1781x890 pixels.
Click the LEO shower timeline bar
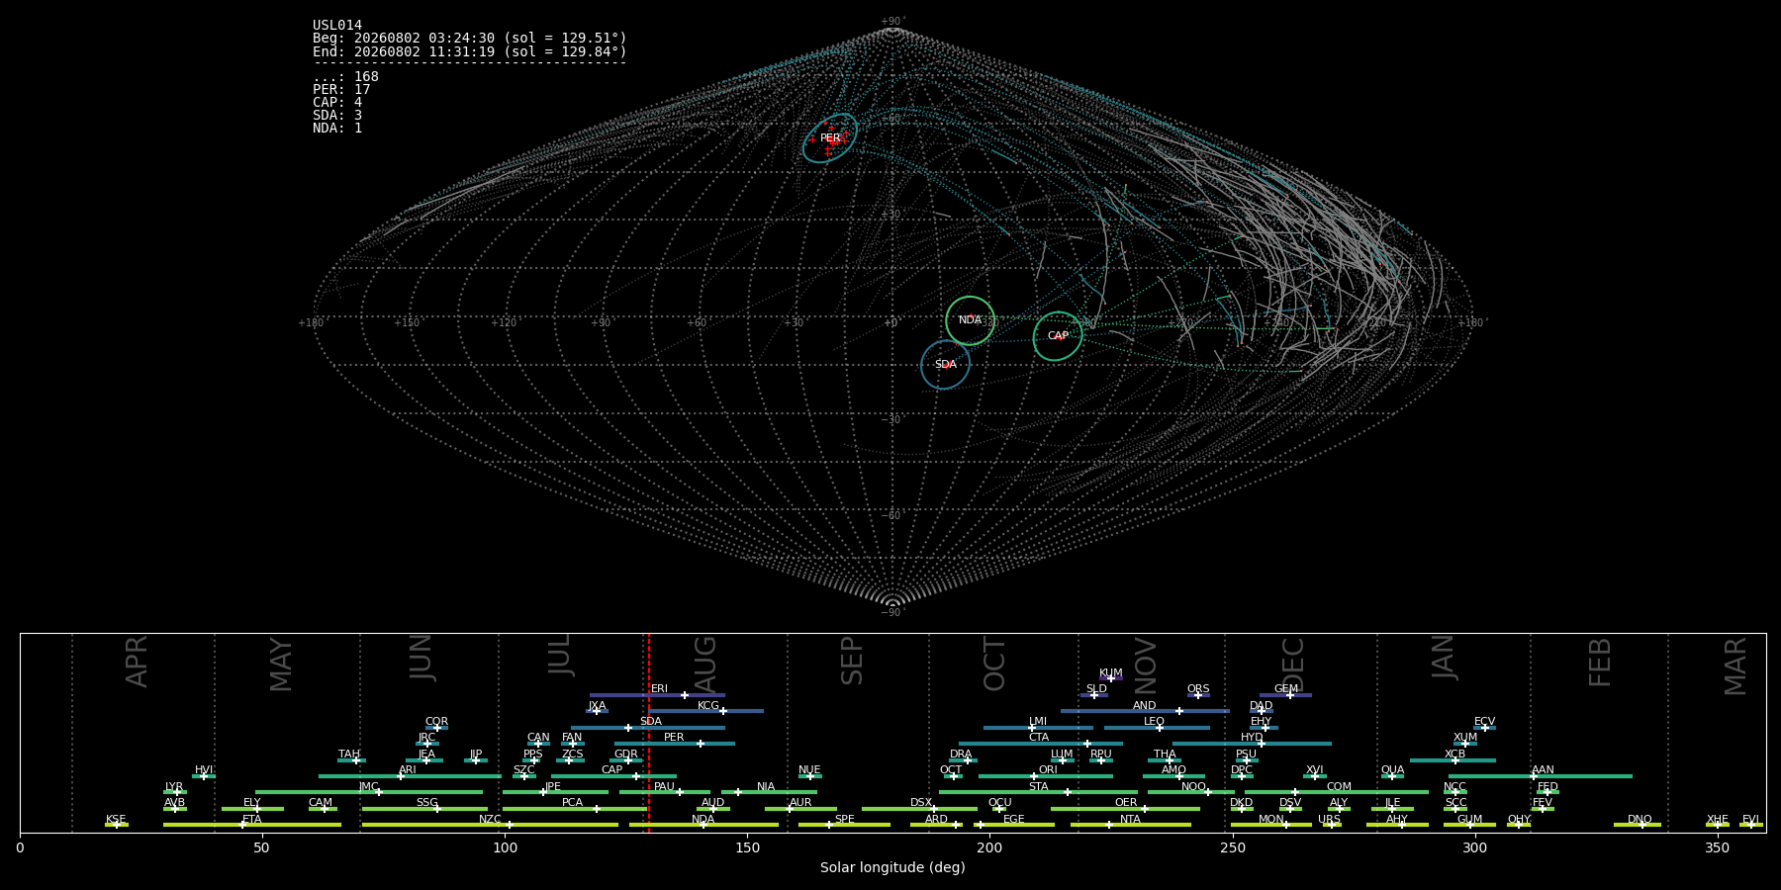1157,728
